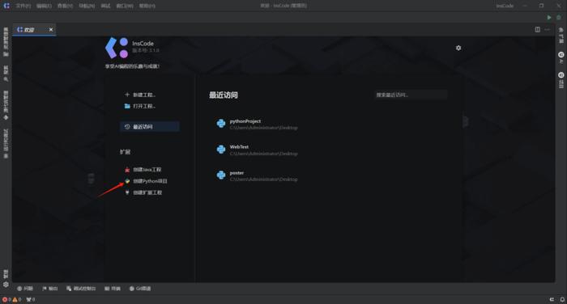This screenshot has height=304, width=567.
Task: Open the editor's three-dots more menu
Action: point(547,30)
